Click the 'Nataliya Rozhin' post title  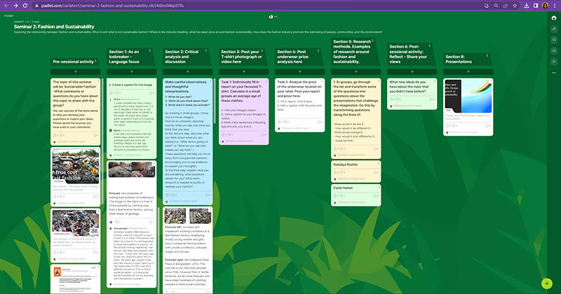point(345,164)
